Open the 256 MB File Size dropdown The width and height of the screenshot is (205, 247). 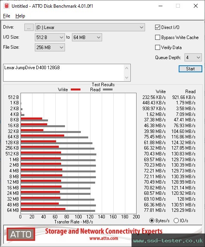point(50,48)
